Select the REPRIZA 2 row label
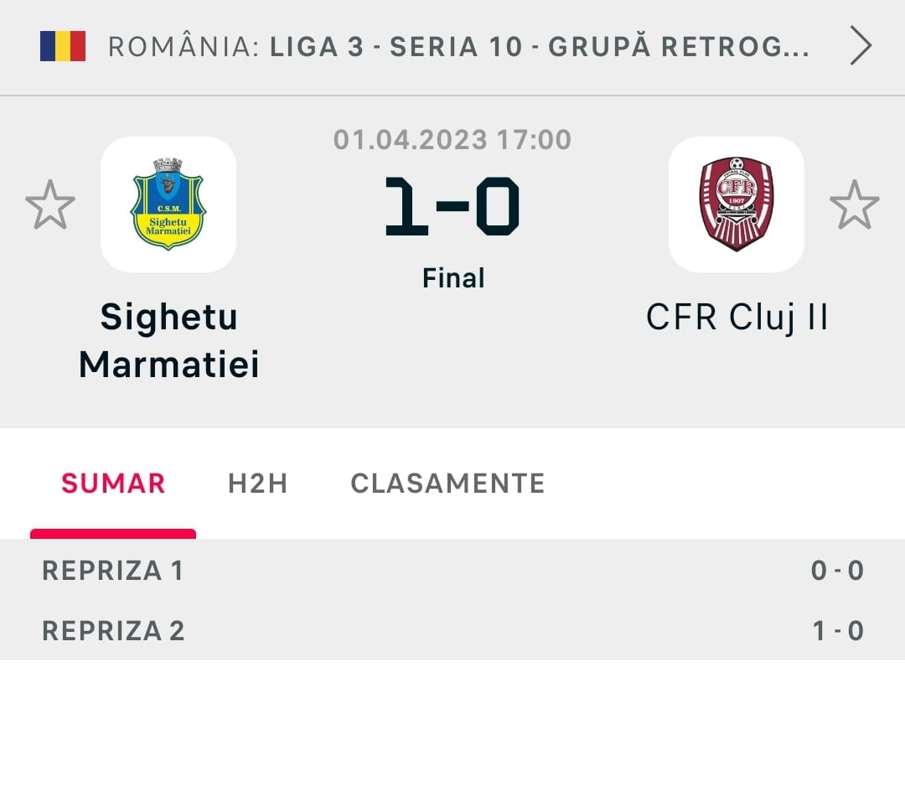Screen dimensions: 905x807 coord(113,630)
